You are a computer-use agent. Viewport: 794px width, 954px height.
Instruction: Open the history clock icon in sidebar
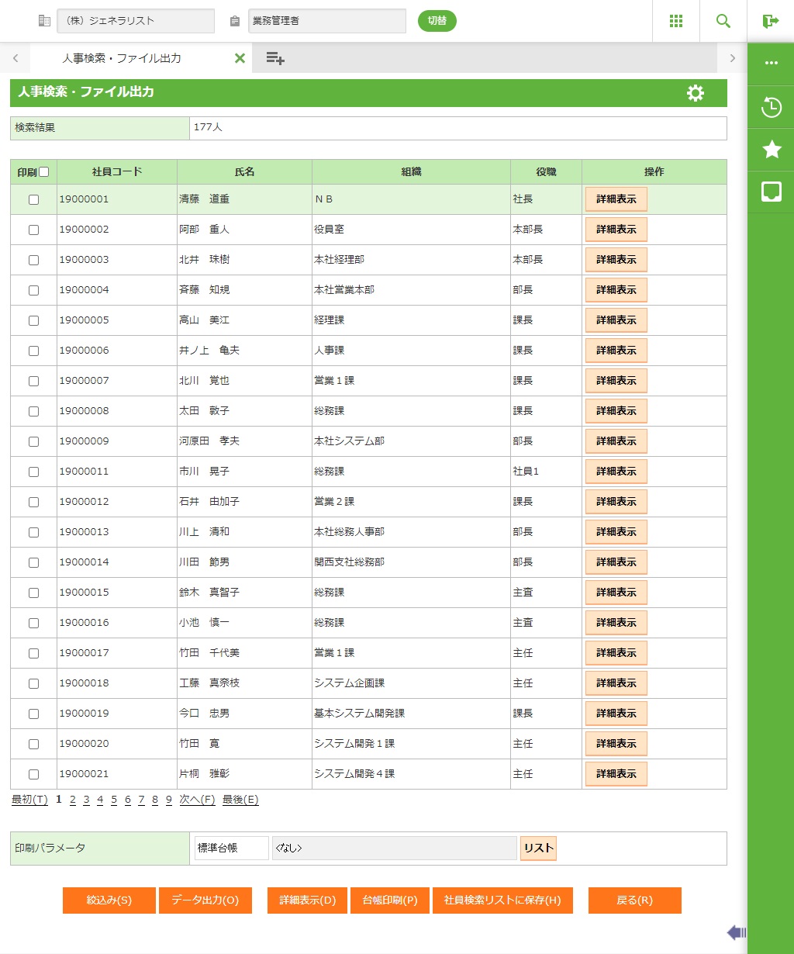(x=772, y=107)
